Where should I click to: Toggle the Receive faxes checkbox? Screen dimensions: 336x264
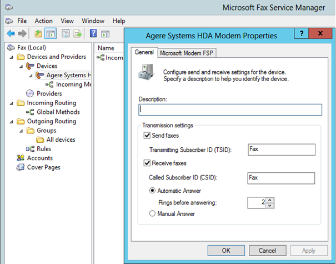(x=147, y=163)
